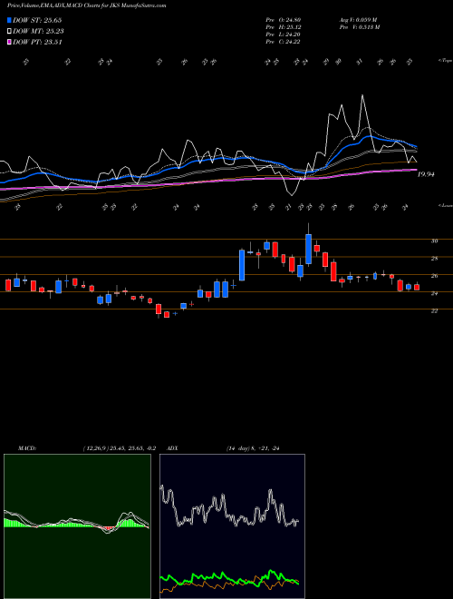Click the 'Pre O: 24.80' value

[x=284, y=20]
